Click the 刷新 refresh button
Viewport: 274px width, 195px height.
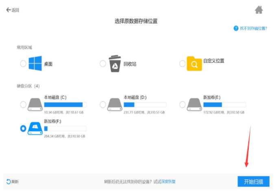click(13, 182)
